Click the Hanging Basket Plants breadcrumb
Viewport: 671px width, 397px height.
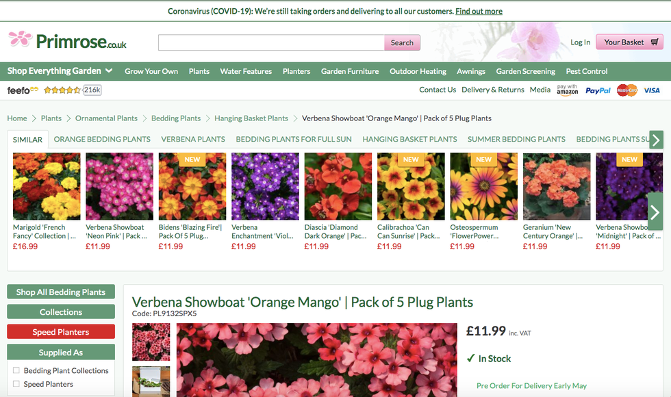pyautogui.click(x=251, y=118)
